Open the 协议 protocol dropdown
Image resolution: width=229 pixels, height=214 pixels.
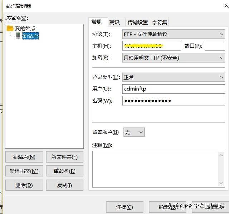click(x=174, y=34)
